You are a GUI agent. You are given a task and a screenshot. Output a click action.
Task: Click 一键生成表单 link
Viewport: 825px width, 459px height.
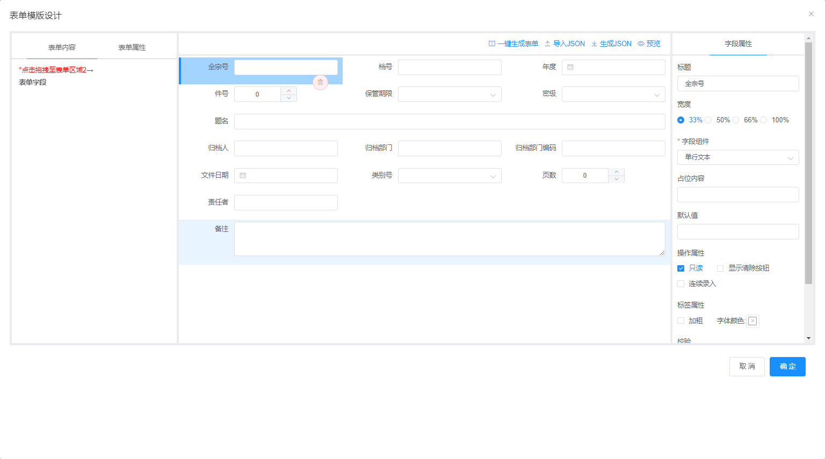click(513, 44)
